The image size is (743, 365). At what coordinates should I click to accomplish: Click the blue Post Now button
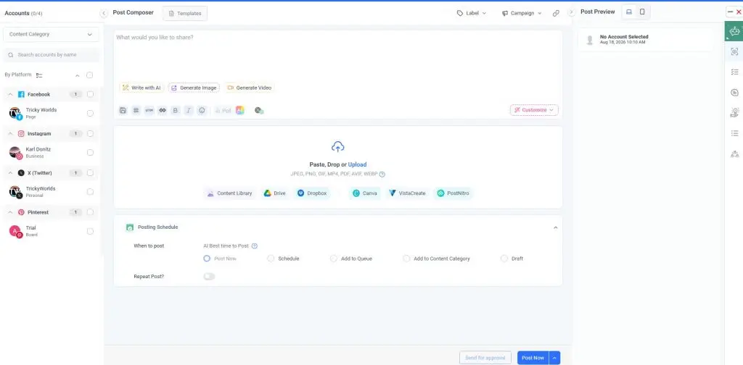click(533, 358)
